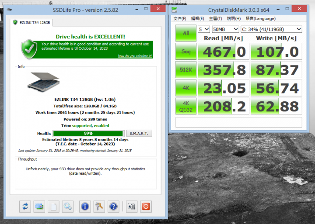Click the 'Work time: 2061 hours' line
Image resolution: width=315 pixels, height=224 pixels.
coord(85,113)
